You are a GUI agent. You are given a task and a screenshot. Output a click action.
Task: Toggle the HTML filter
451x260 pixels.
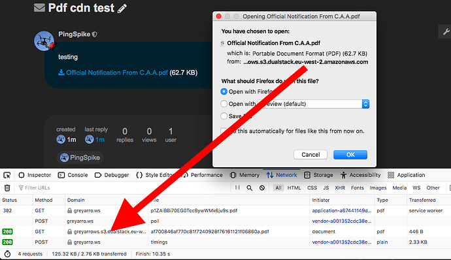point(294,187)
